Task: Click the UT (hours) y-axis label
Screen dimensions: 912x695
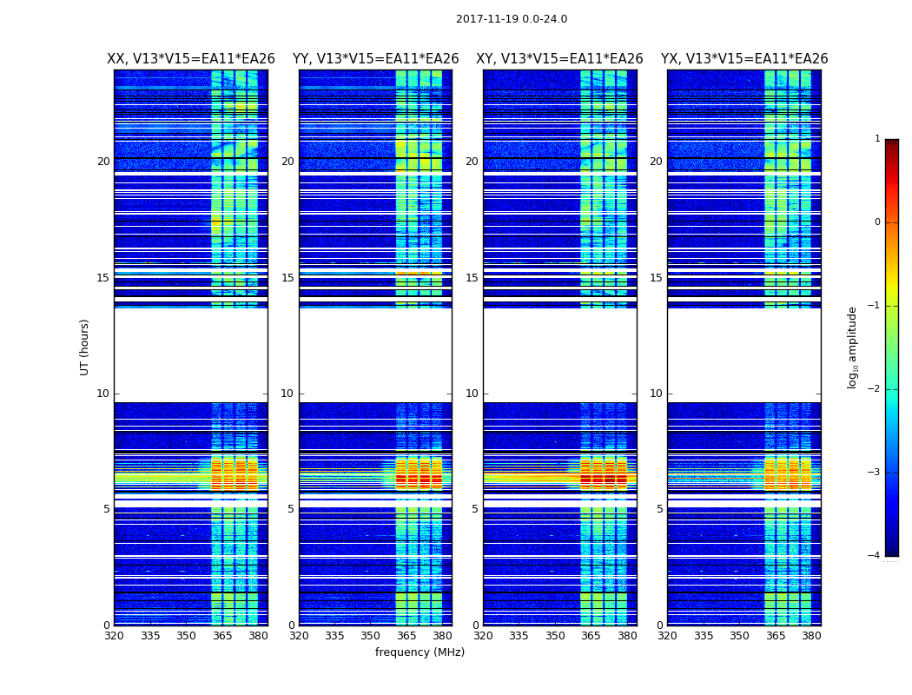Action: click(85, 347)
